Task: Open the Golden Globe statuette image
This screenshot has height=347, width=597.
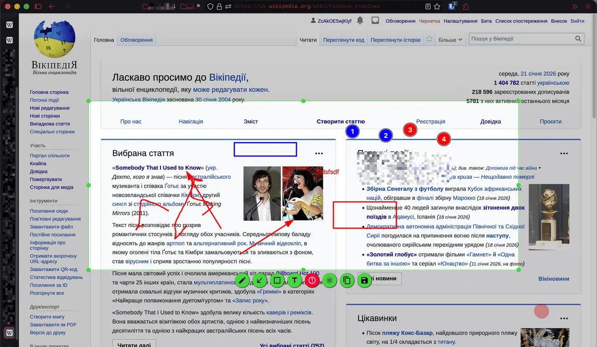Action: (549, 217)
